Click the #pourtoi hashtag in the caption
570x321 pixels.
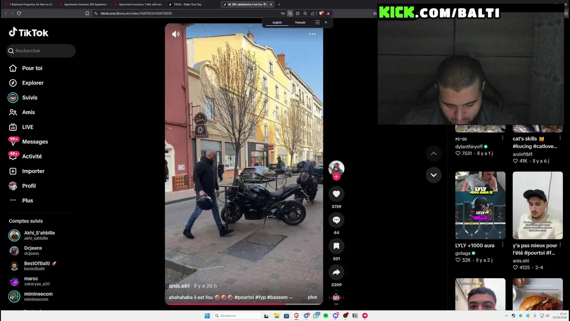pos(244,297)
